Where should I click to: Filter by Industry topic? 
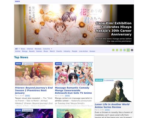(67, 51)
